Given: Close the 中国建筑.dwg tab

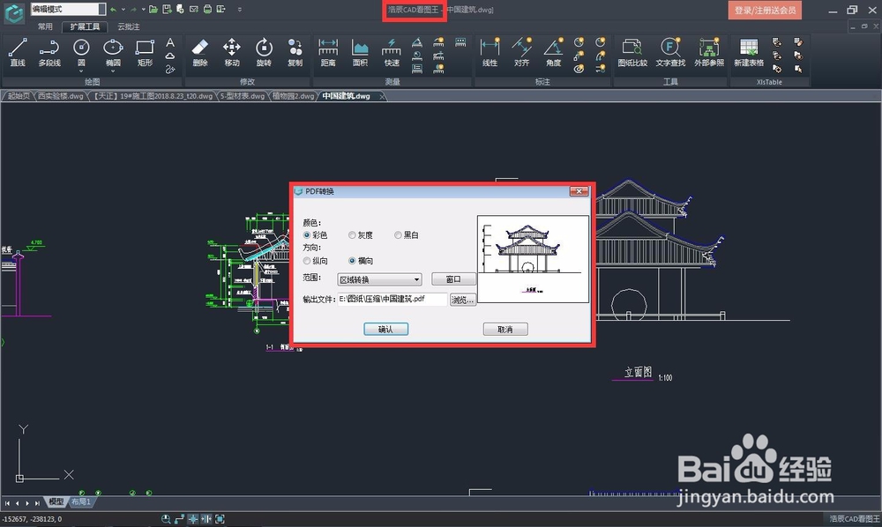Looking at the screenshot, I should coord(382,97).
